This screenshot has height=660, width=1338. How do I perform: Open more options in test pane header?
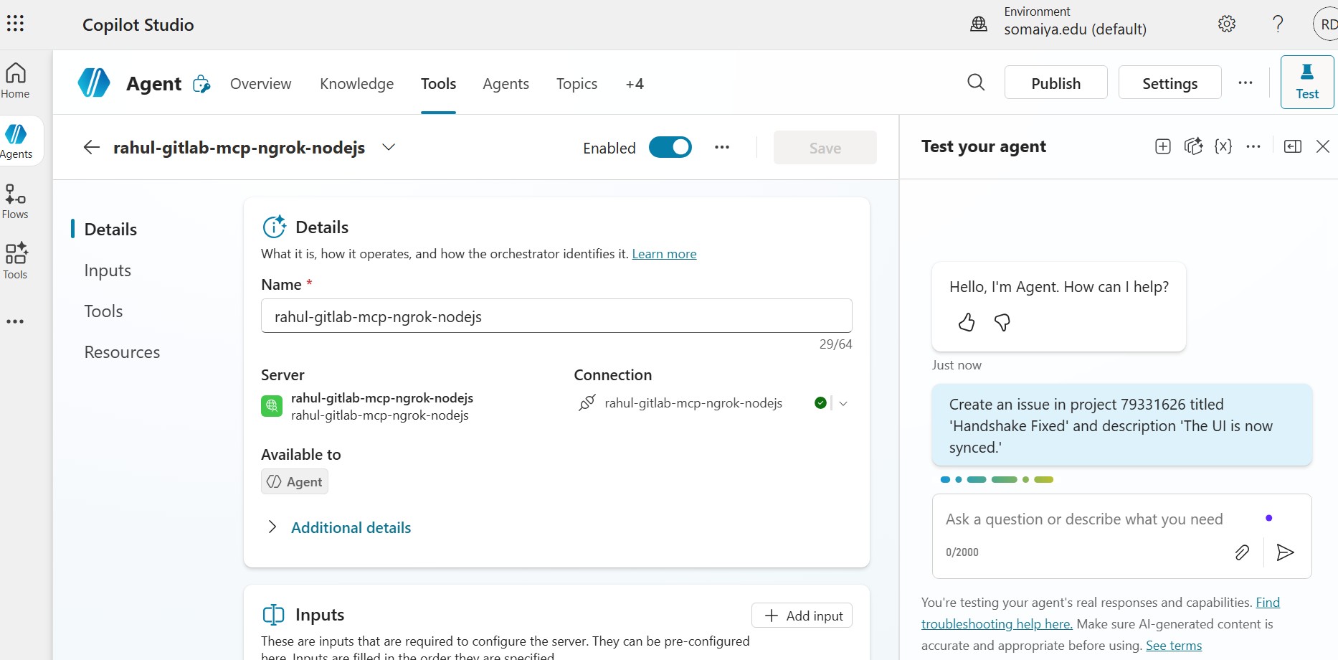[x=1253, y=146]
